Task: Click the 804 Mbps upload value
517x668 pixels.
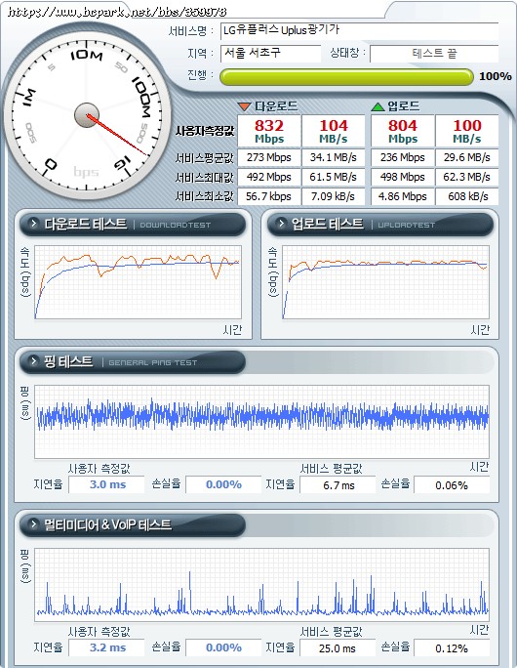Action: click(x=403, y=131)
